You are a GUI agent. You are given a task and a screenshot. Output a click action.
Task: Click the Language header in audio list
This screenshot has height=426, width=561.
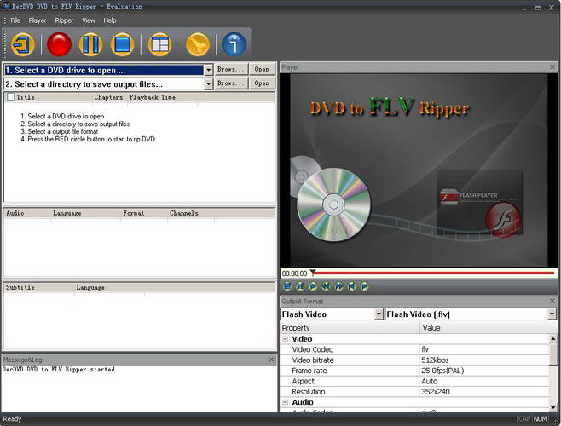tap(85, 213)
